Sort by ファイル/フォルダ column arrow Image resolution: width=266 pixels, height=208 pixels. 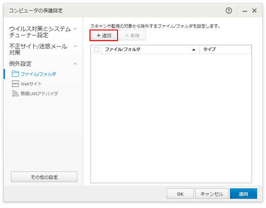193,49
